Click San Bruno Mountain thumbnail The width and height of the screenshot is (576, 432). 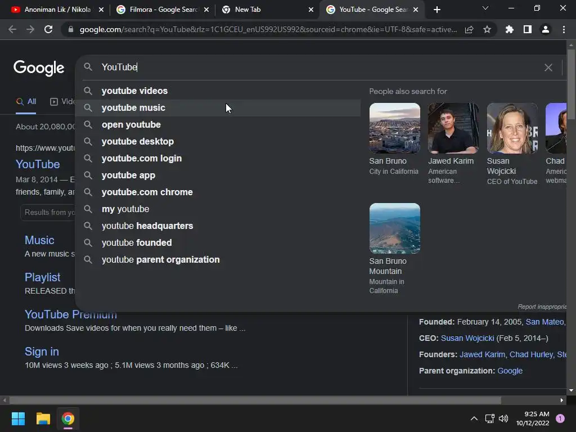click(394, 228)
